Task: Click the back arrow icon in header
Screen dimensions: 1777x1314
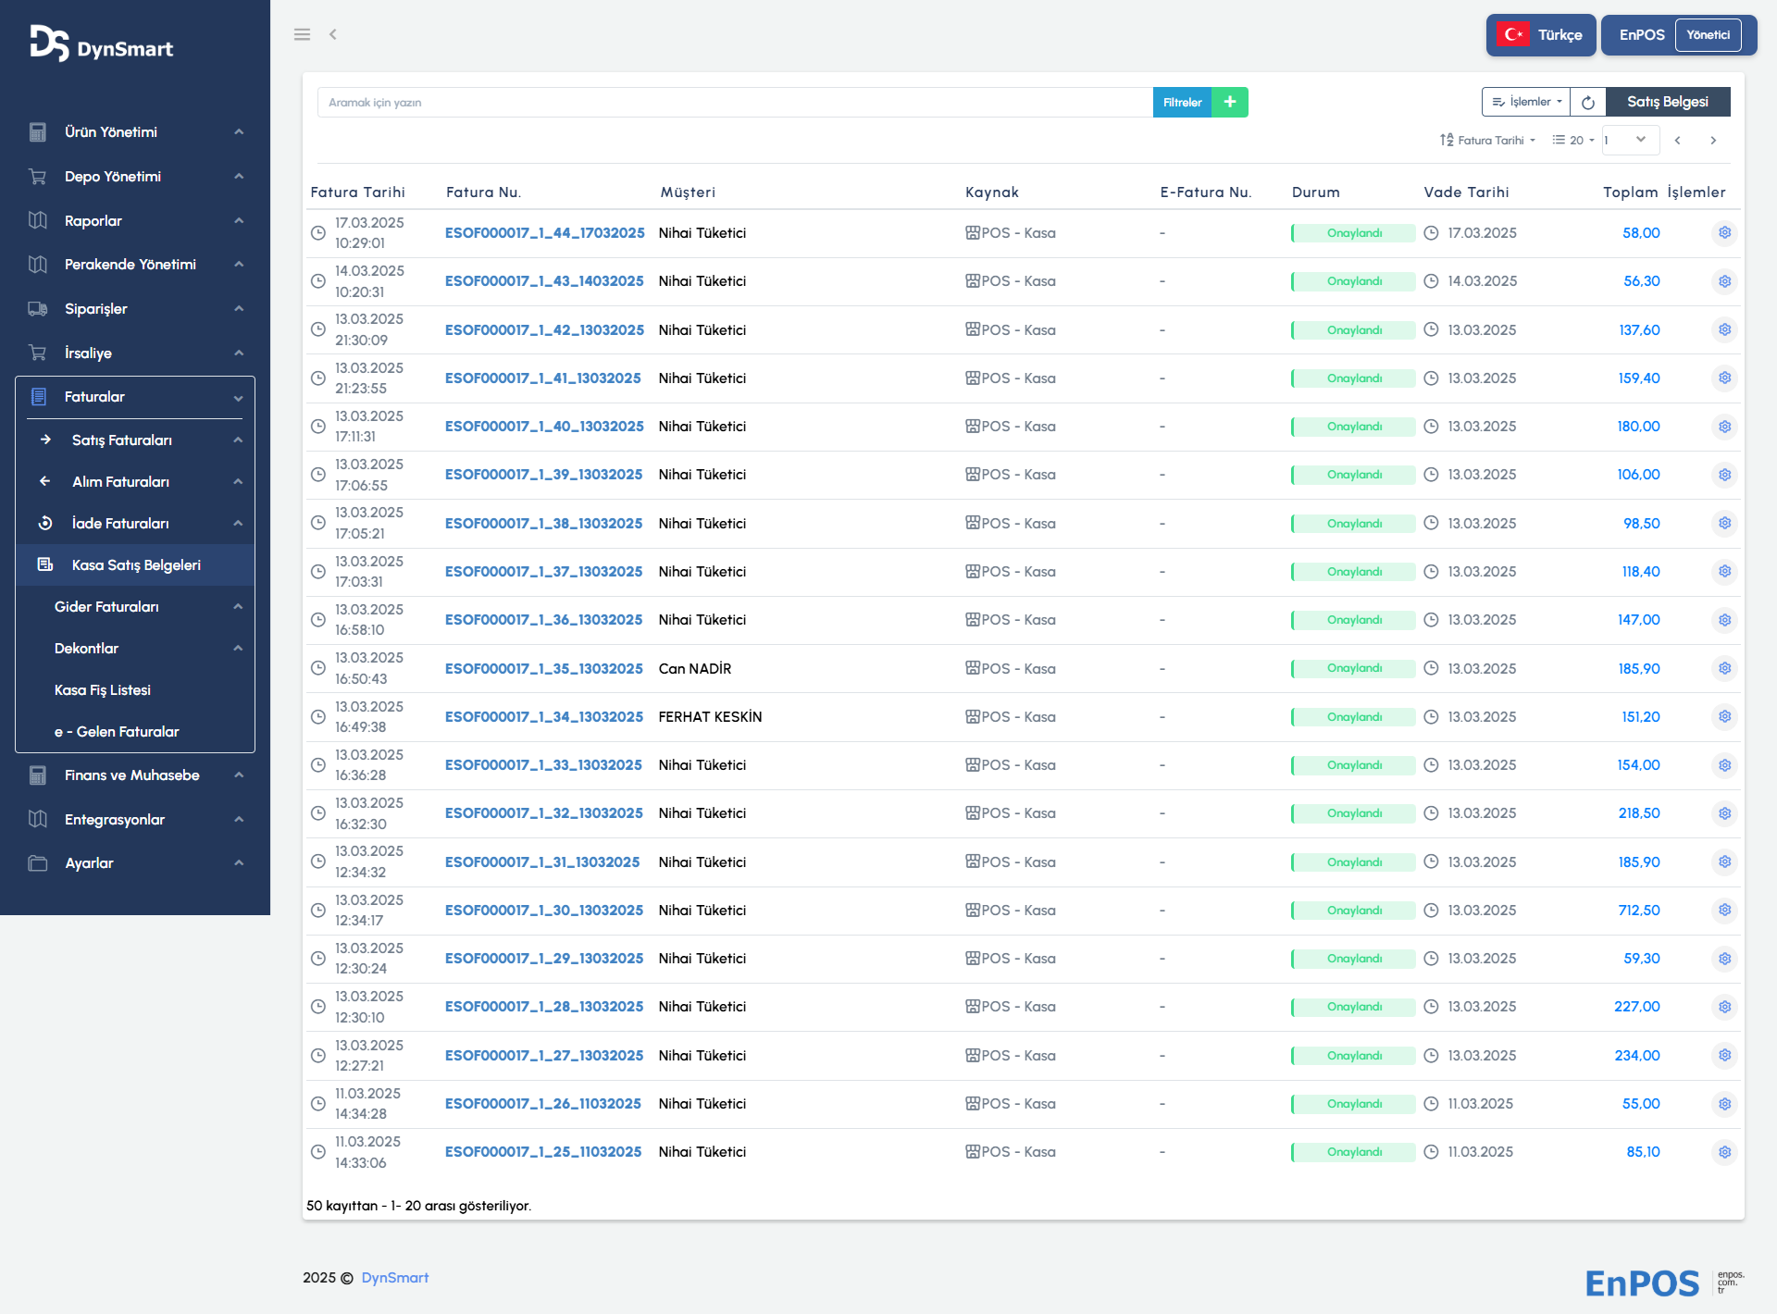Action: point(333,34)
